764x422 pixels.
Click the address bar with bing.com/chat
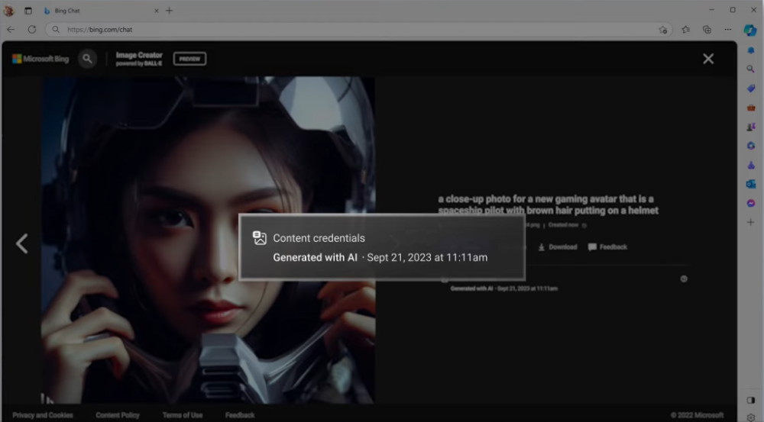pos(358,29)
